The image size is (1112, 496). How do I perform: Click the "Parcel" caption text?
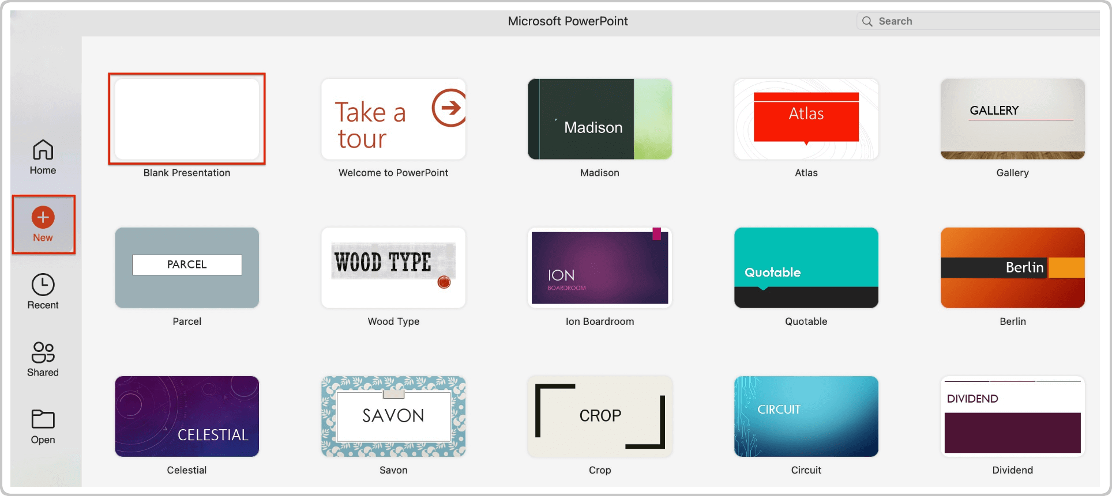(x=187, y=321)
